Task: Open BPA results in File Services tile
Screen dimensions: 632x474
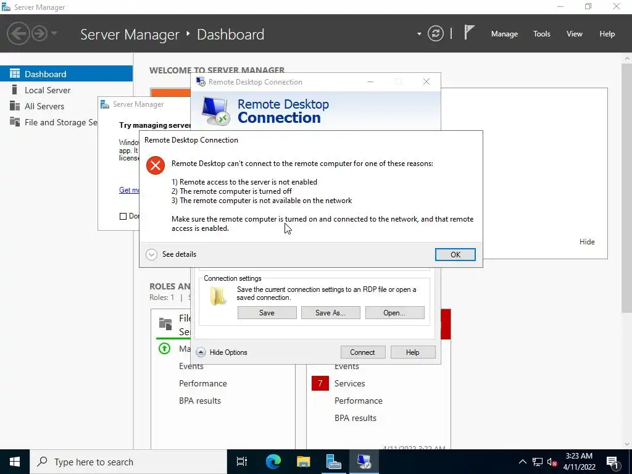Action: pyautogui.click(x=200, y=401)
